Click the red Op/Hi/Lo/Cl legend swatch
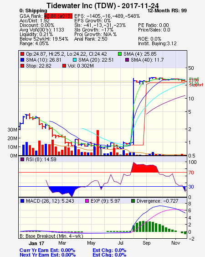The image size is (205, 257). 22,54
